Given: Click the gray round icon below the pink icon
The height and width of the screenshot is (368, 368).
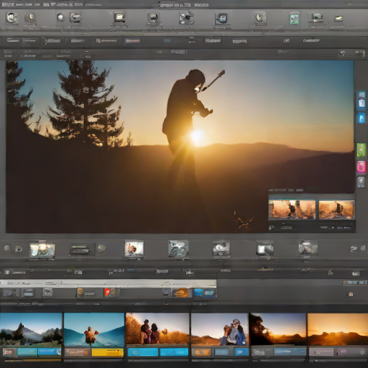Looking at the screenshot, I should (x=361, y=182).
